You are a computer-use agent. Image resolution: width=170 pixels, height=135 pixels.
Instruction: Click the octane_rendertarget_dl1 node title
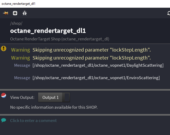coord(48,31)
